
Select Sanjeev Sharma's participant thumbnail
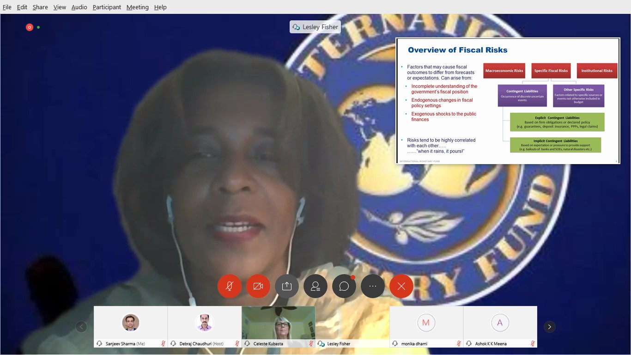(131, 327)
